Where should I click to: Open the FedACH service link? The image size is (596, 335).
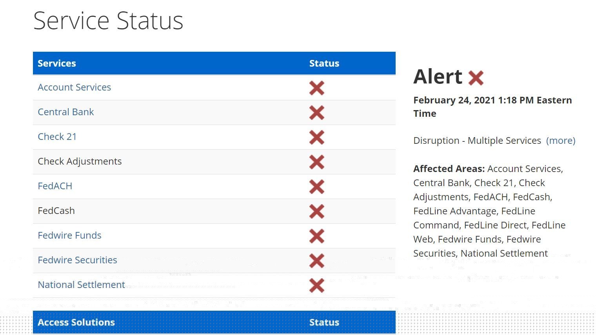[55, 186]
